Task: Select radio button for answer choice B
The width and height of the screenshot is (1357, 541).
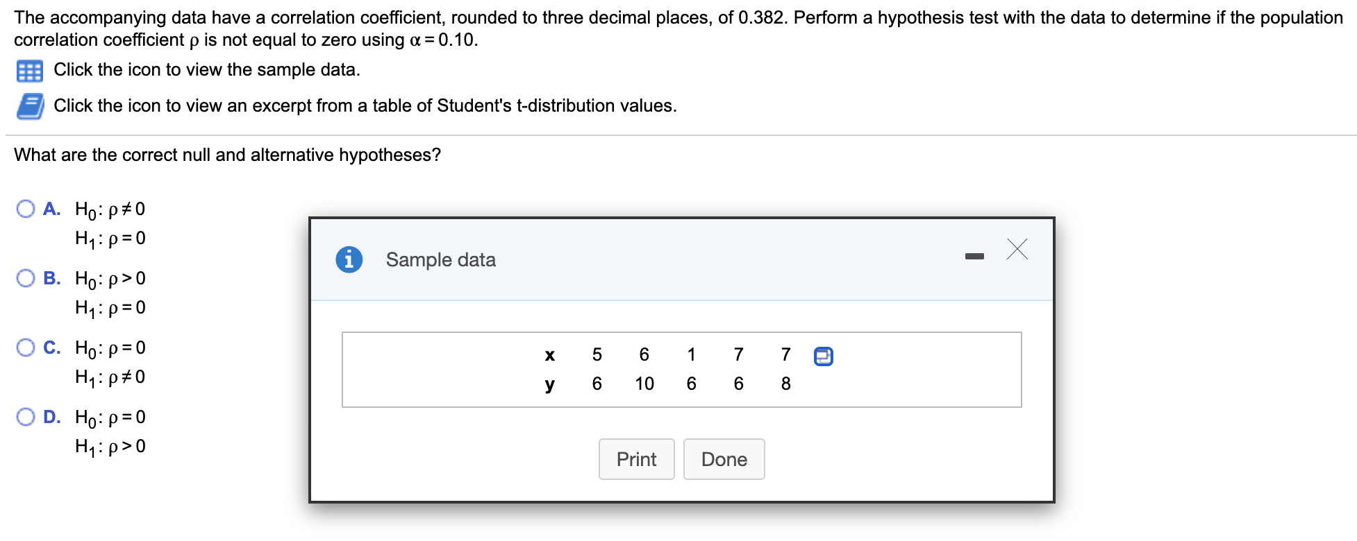Action: tap(26, 277)
